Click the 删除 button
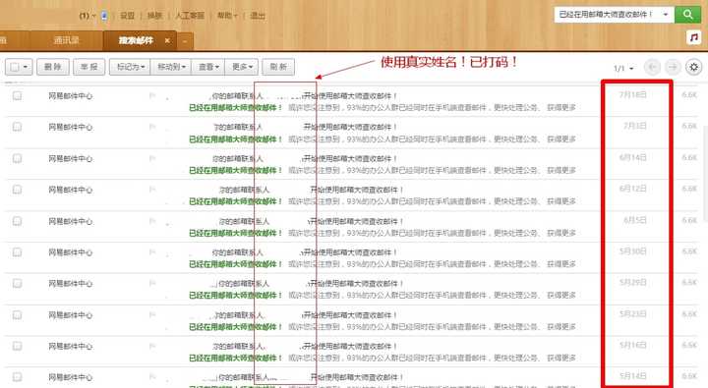 coord(53,67)
